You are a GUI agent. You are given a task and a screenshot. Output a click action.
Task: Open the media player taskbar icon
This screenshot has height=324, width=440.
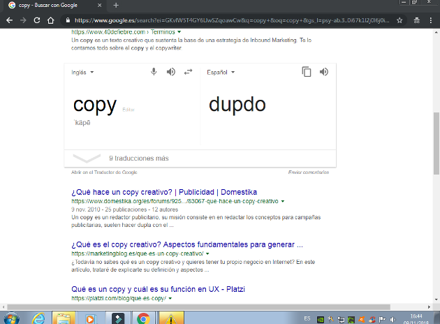(90, 318)
